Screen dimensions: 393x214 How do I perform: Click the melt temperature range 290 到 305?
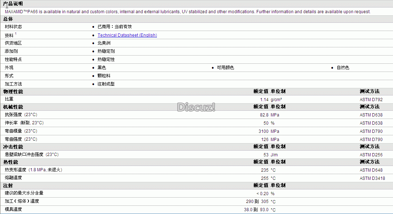[257, 202]
